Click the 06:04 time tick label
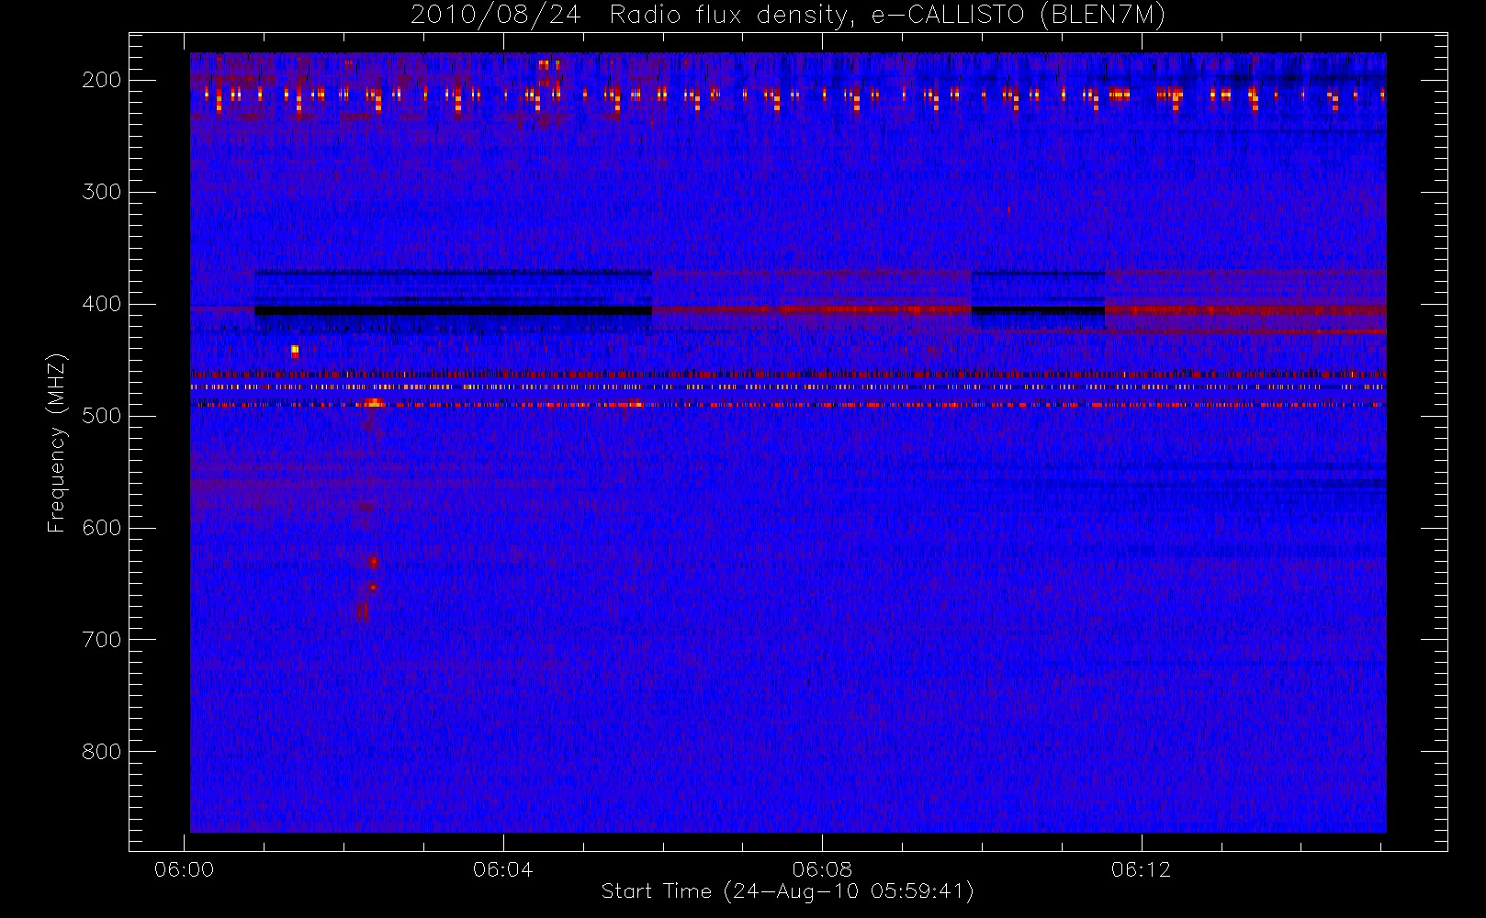The height and width of the screenshot is (918, 1486). (x=503, y=869)
